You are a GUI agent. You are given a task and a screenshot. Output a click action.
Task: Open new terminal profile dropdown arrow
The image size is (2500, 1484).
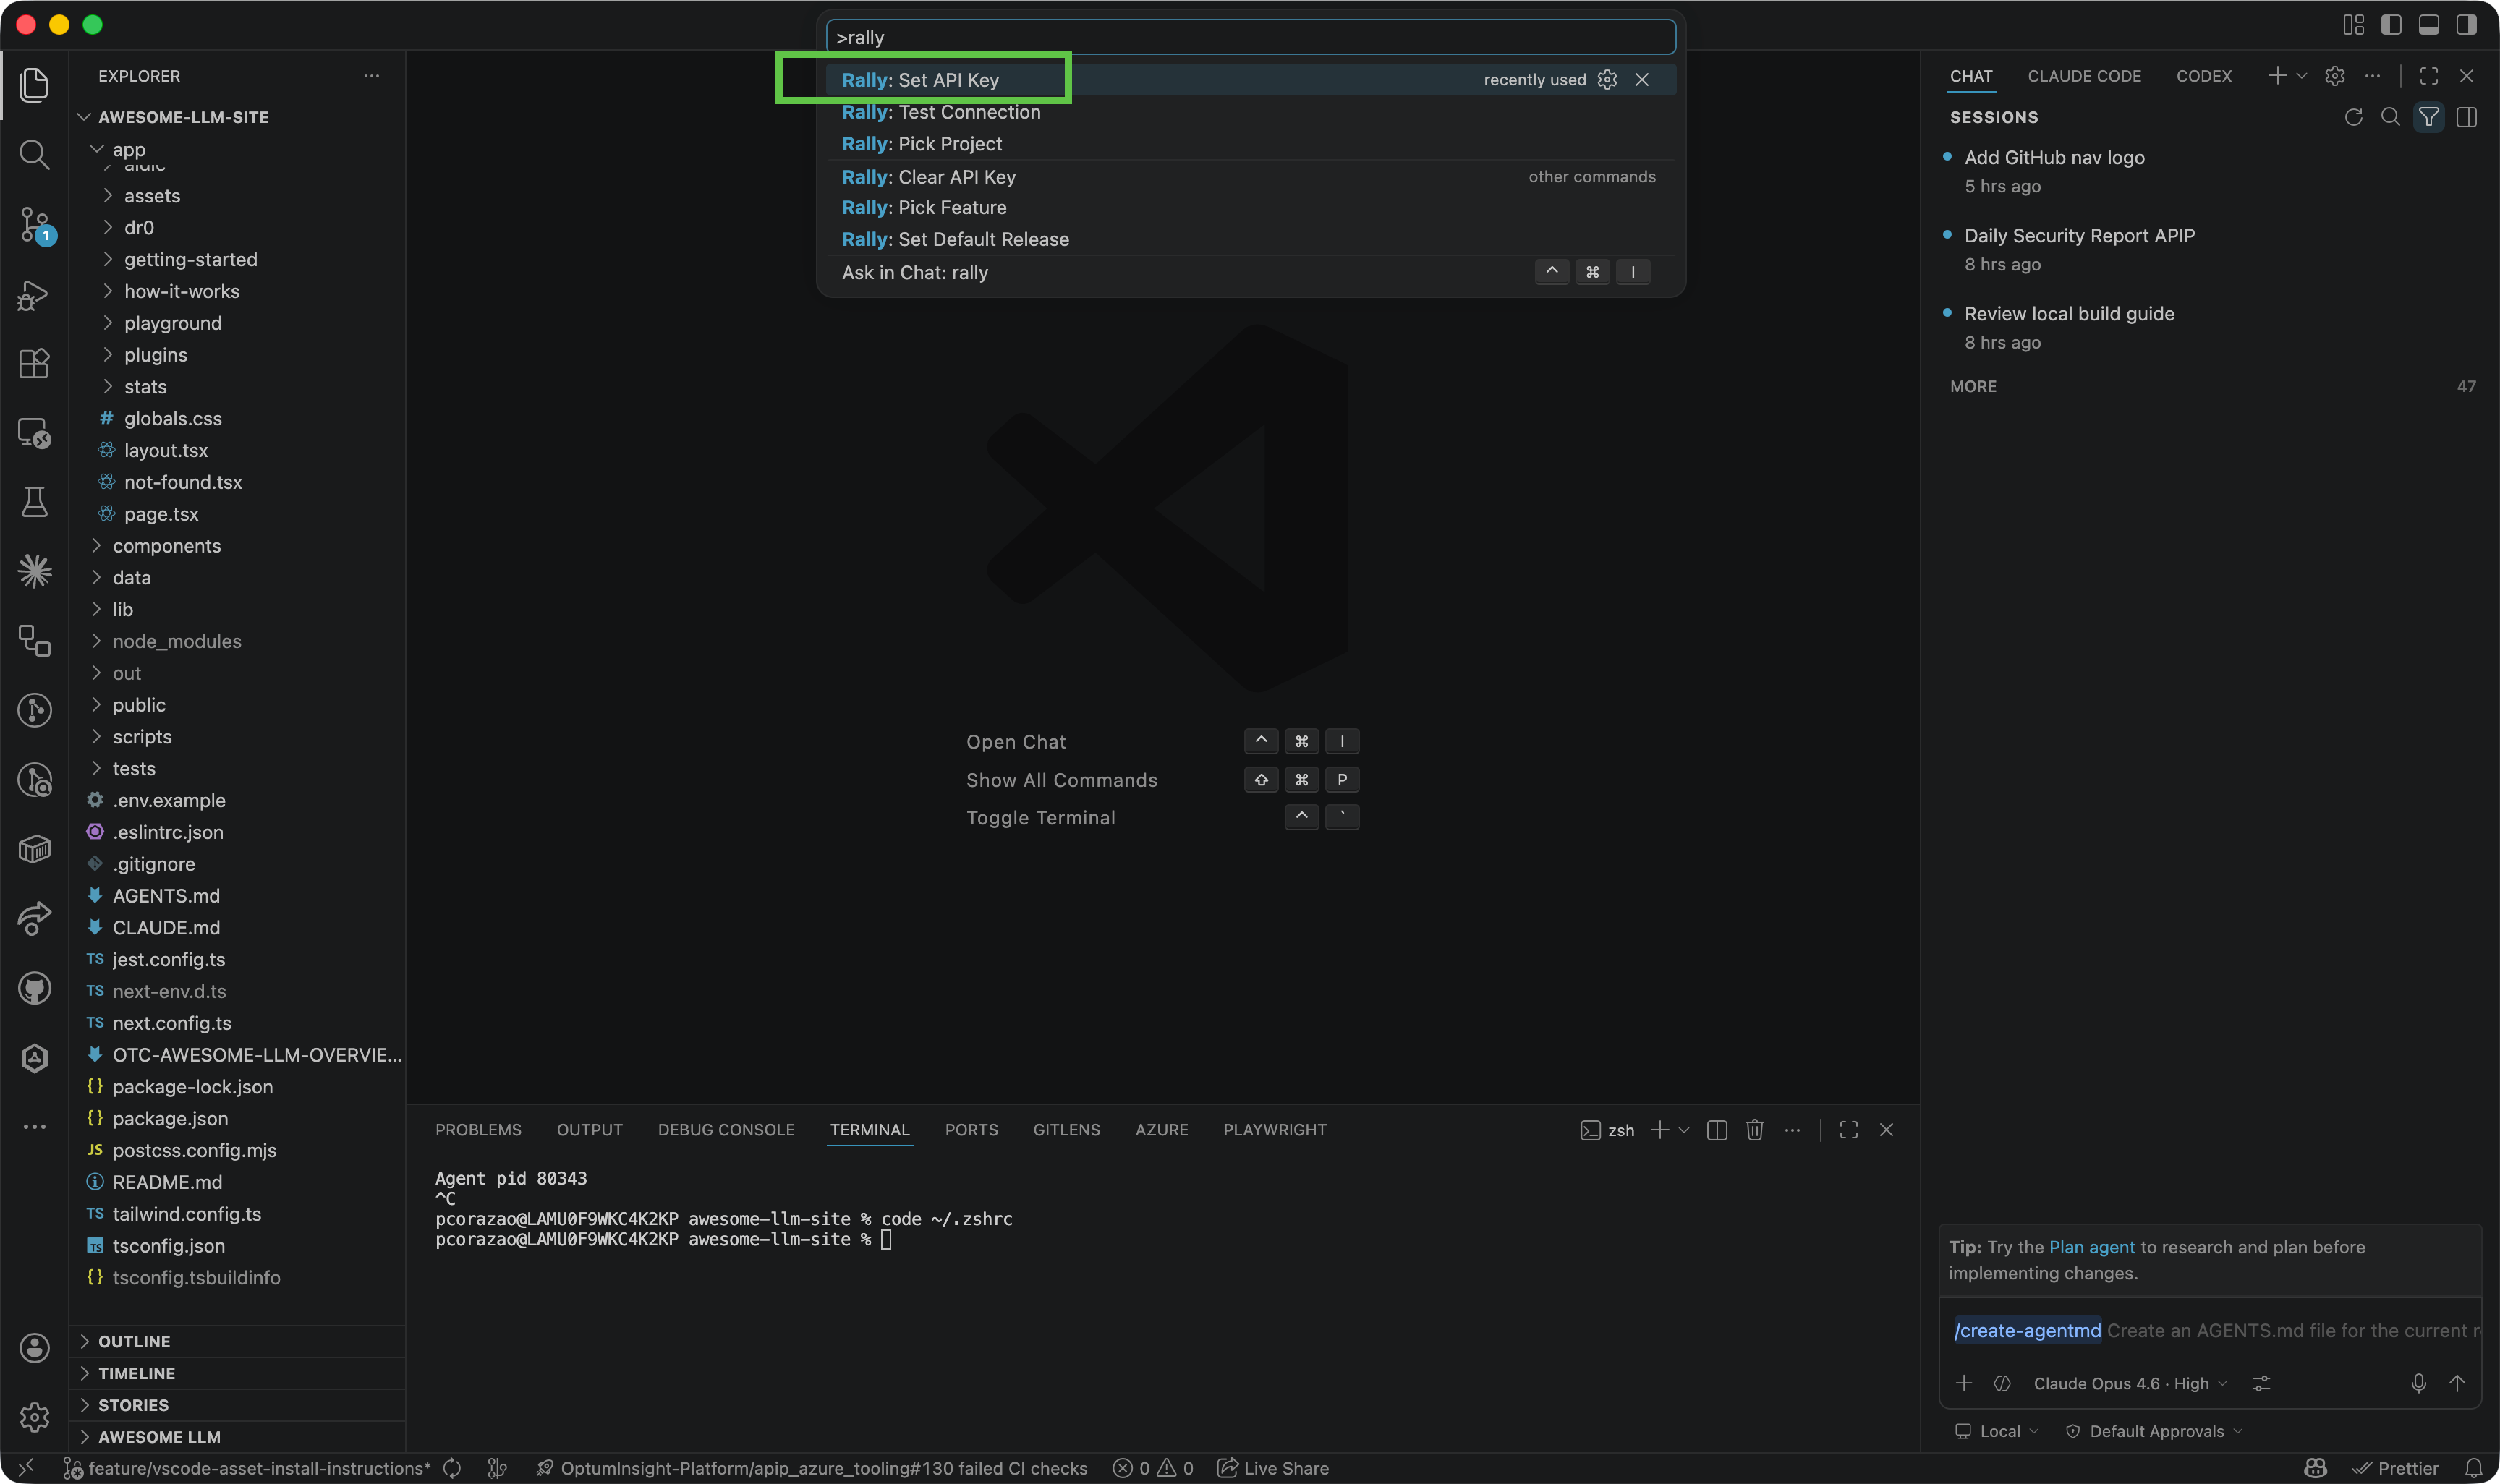pyautogui.click(x=1684, y=1130)
